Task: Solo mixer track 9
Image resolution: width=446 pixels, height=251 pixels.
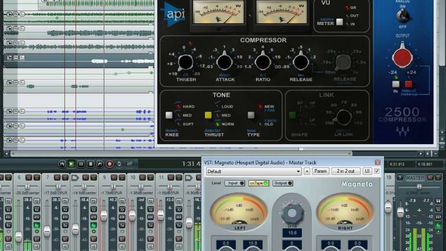Action: point(122,178)
